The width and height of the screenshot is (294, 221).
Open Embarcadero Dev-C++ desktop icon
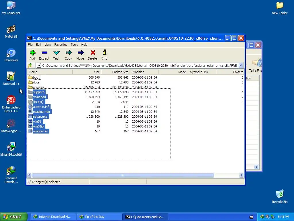pos(11,104)
